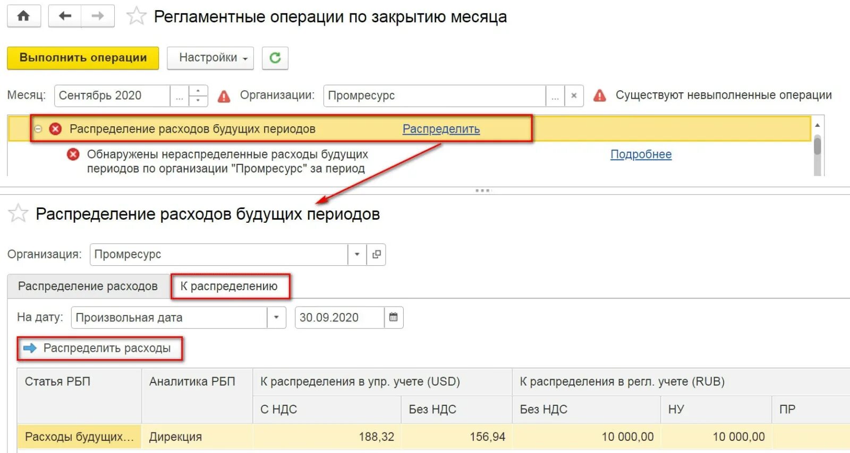Viewport: 850px width, 453px height.
Task: Click the Статья РБП column header
Action: click(80, 395)
